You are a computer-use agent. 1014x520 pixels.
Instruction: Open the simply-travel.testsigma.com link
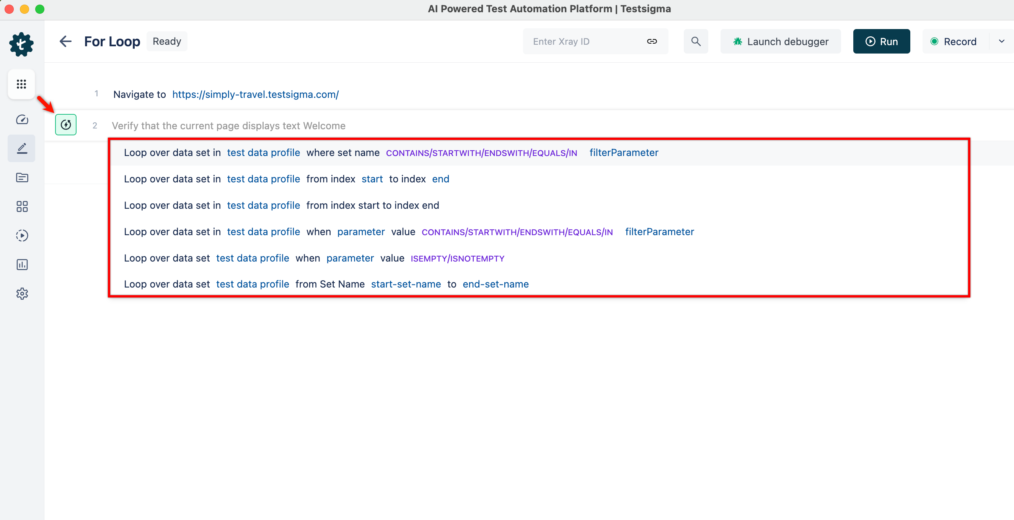pos(256,94)
